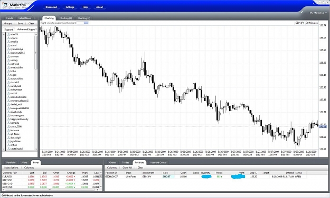Click the user icon beside rootkit
330x198 pixels.
(x=8, y=93)
